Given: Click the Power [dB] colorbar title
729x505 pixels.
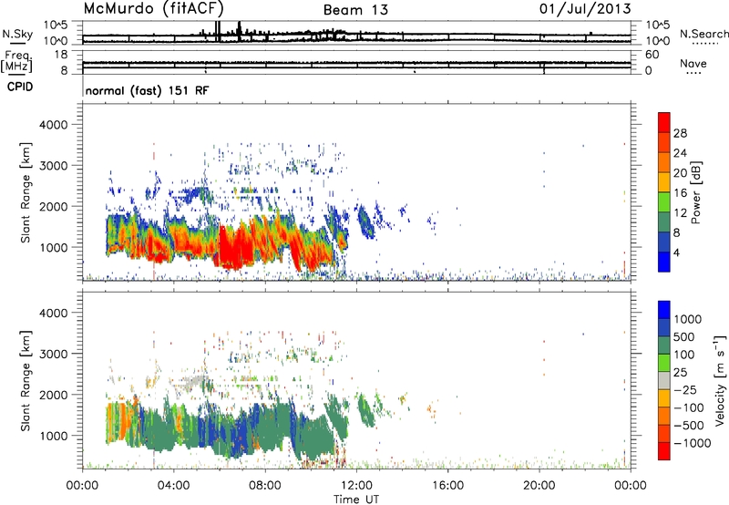Looking at the screenshot, I should [x=695, y=192].
